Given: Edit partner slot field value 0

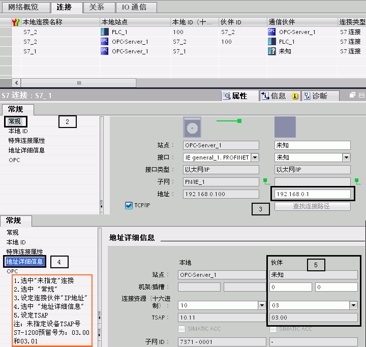Looking at the screenshot, I should [x=337, y=287].
